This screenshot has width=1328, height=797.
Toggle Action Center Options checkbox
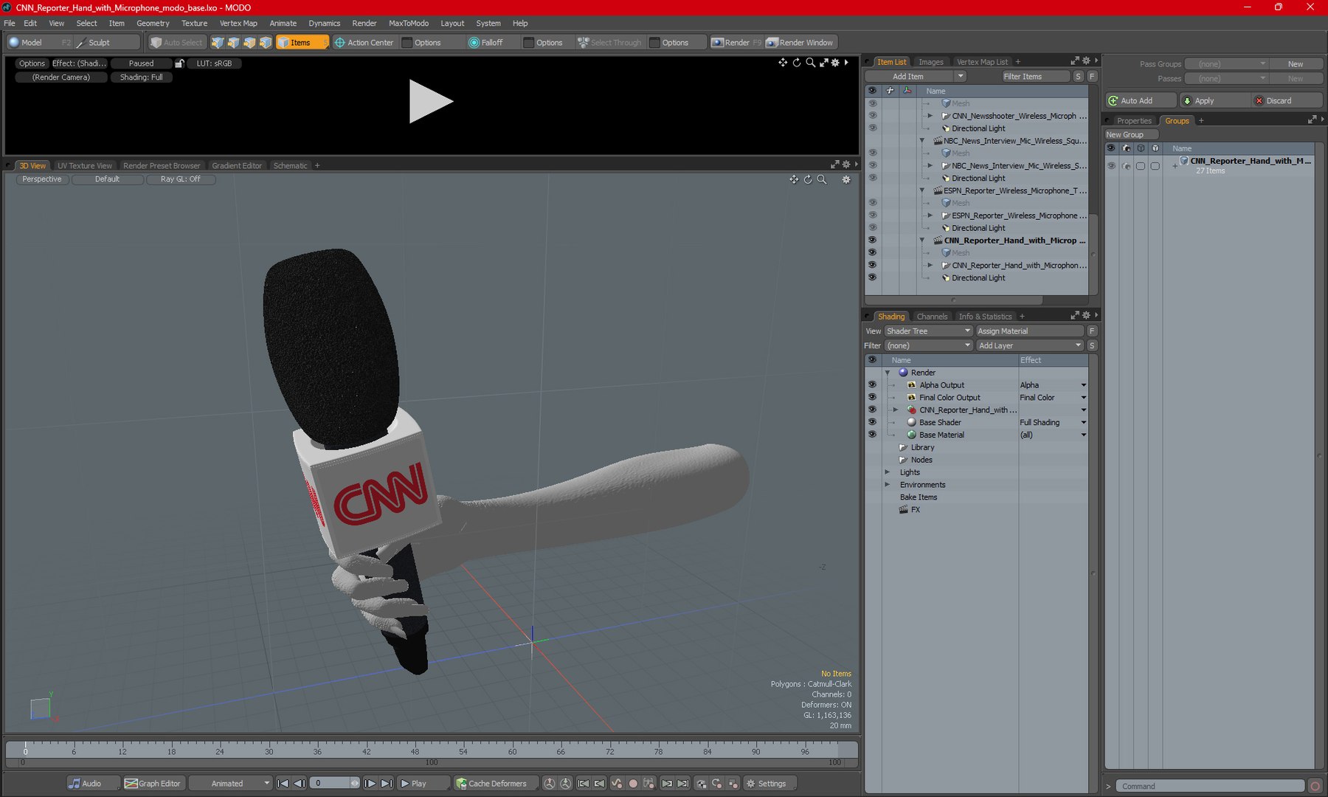tap(407, 42)
